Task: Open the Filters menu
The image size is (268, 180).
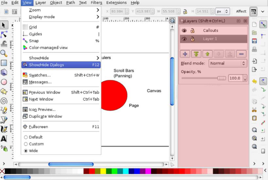Action: (96, 3)
